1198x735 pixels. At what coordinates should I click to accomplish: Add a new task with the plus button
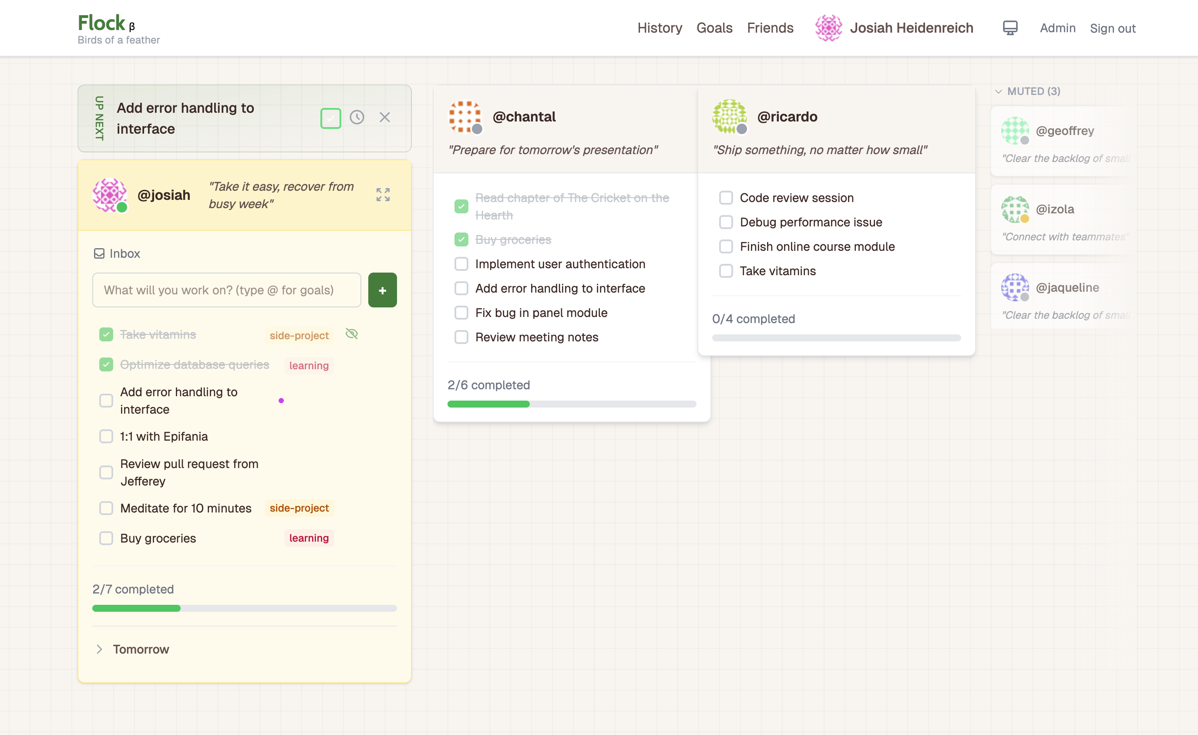(382, 290)
